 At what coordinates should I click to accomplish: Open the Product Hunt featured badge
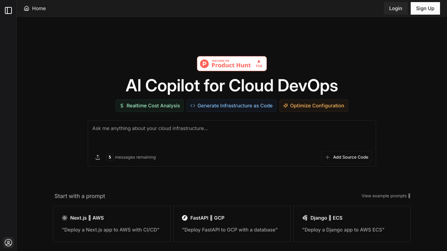[x=232, y=63]
